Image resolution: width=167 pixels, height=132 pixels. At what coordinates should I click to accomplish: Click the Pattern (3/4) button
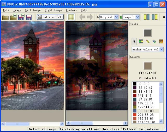click(x=50, y=17)
